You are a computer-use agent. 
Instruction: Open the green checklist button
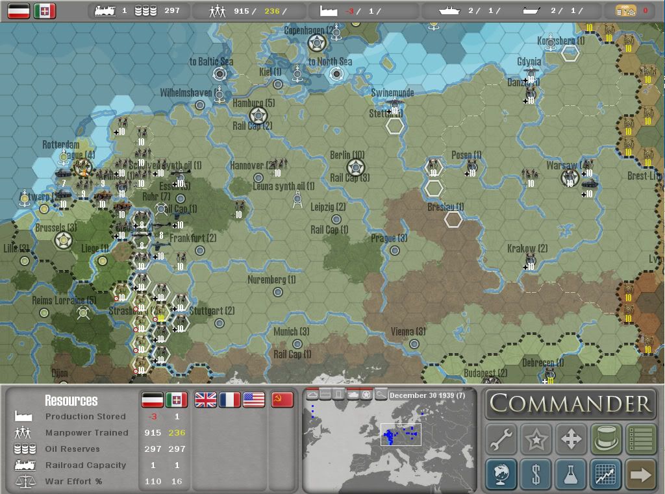(641, 439)
